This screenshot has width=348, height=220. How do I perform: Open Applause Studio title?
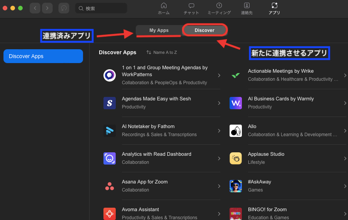[x=266, y=154]
